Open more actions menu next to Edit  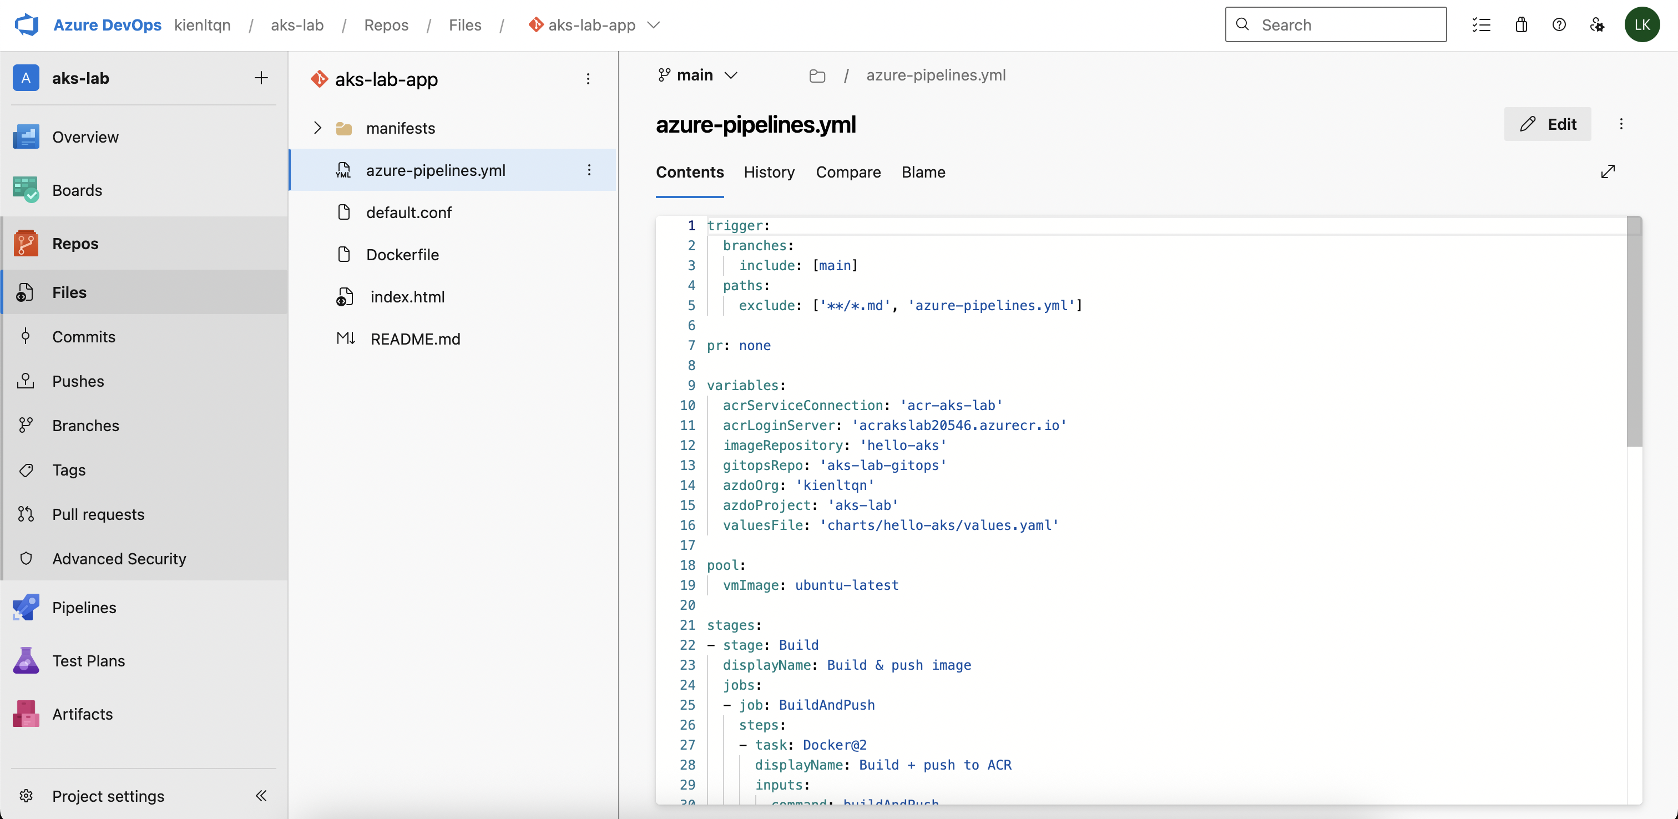pos(1621,124)
